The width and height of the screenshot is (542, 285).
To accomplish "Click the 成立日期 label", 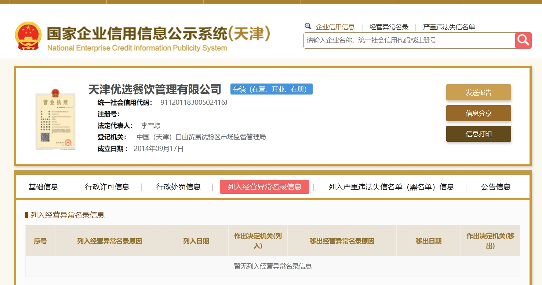I will point(113,149).
